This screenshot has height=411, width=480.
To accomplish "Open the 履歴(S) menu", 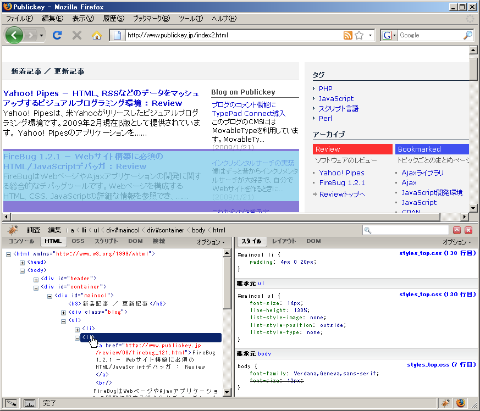I will pos(114,19).
